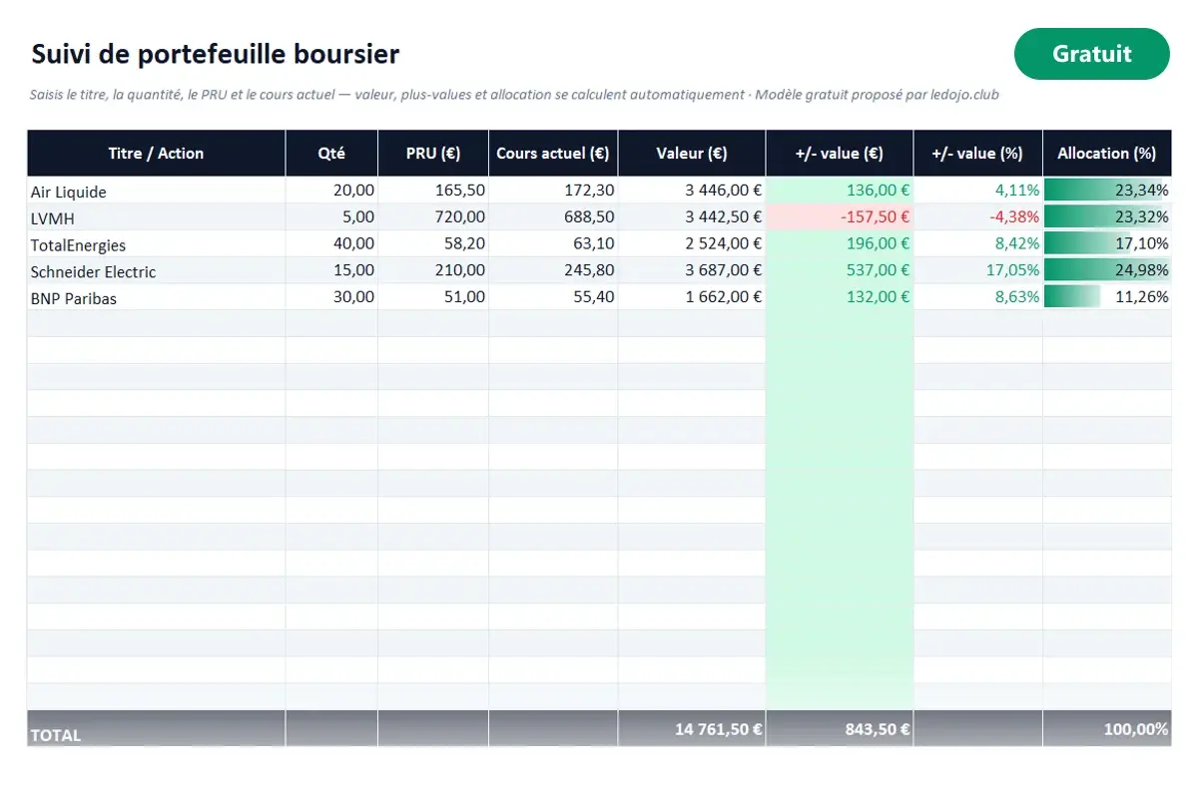Select the percentage cell 17,05%
Image resolution: width=1198 pixels, height=798 pixels.
click(978, 270)
